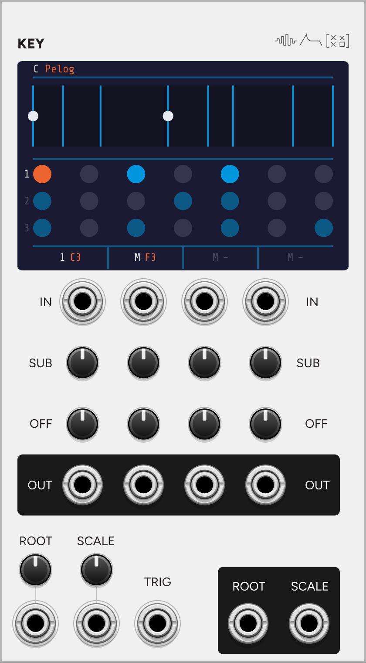
Task: Click the manufacturer logo at top right
Action: (x=312, y=41)
